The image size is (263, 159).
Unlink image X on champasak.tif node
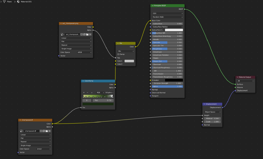point(50,131)
